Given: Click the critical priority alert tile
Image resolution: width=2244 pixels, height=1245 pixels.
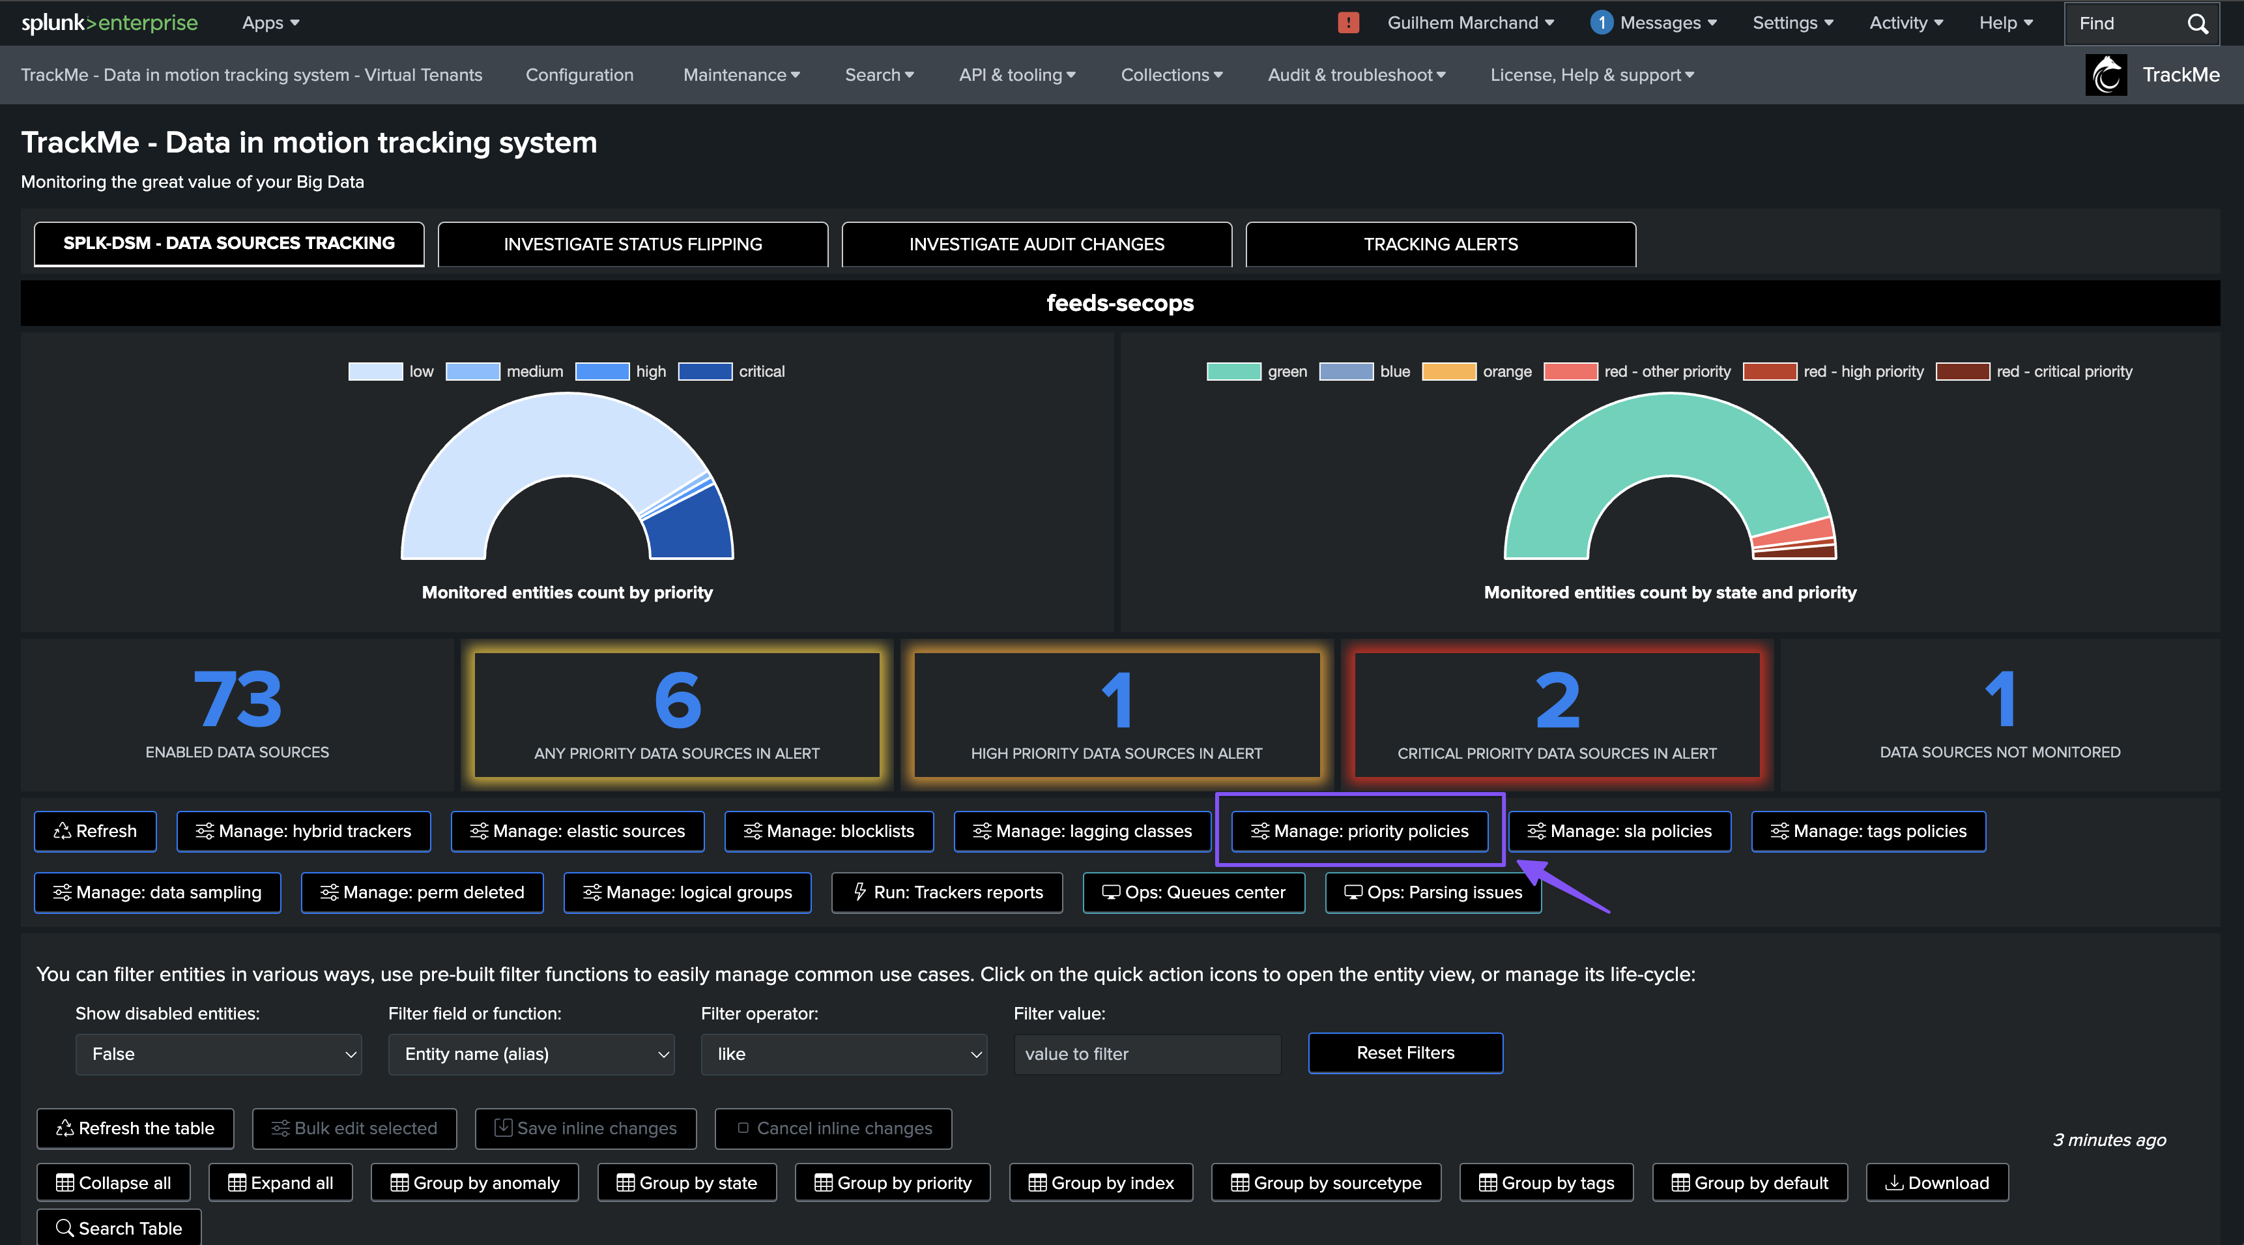Looking at the screenshot, I should pos(1557,714).
